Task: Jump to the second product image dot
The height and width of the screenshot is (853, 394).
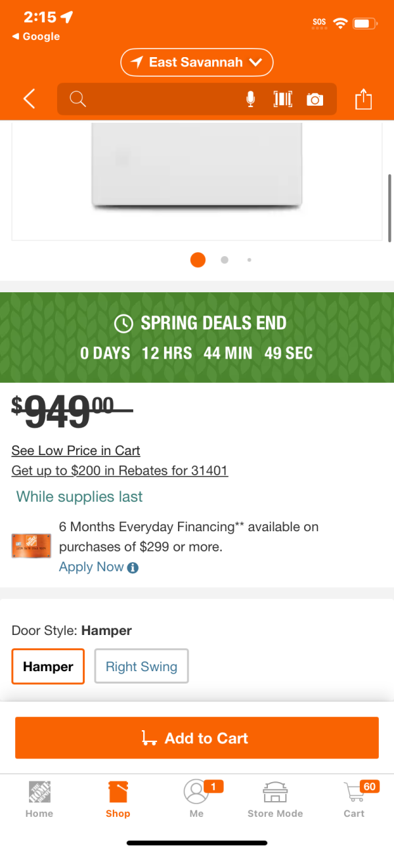Action: [x=225, y=260]
